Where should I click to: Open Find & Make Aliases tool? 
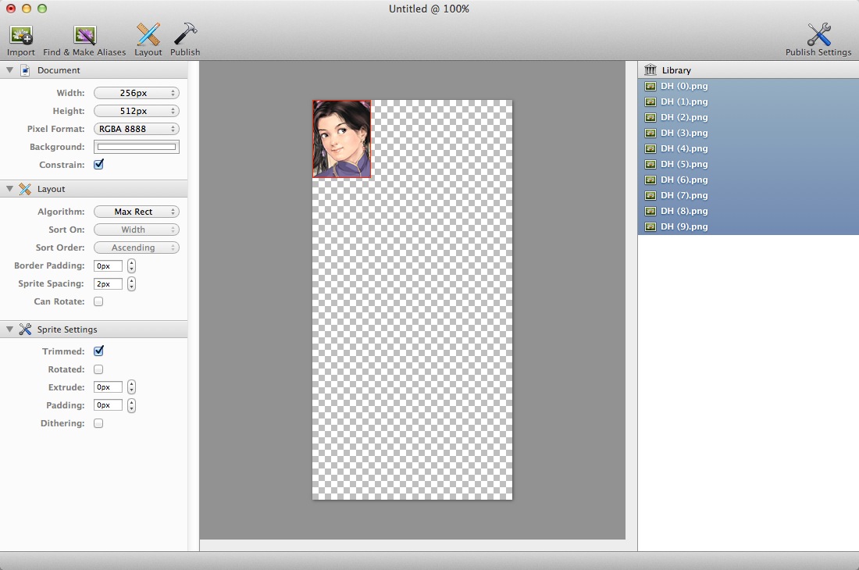click(84, 35)
